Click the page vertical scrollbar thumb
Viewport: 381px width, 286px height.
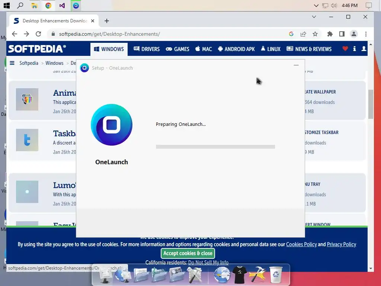coord(371,104)
